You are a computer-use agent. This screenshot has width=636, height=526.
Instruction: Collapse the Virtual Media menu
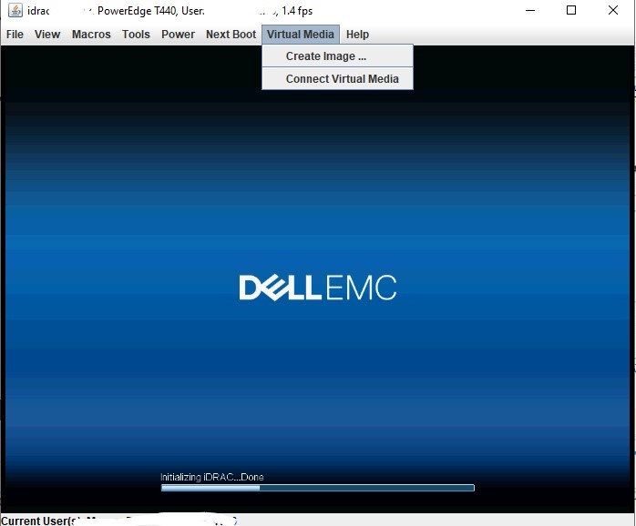301,35
